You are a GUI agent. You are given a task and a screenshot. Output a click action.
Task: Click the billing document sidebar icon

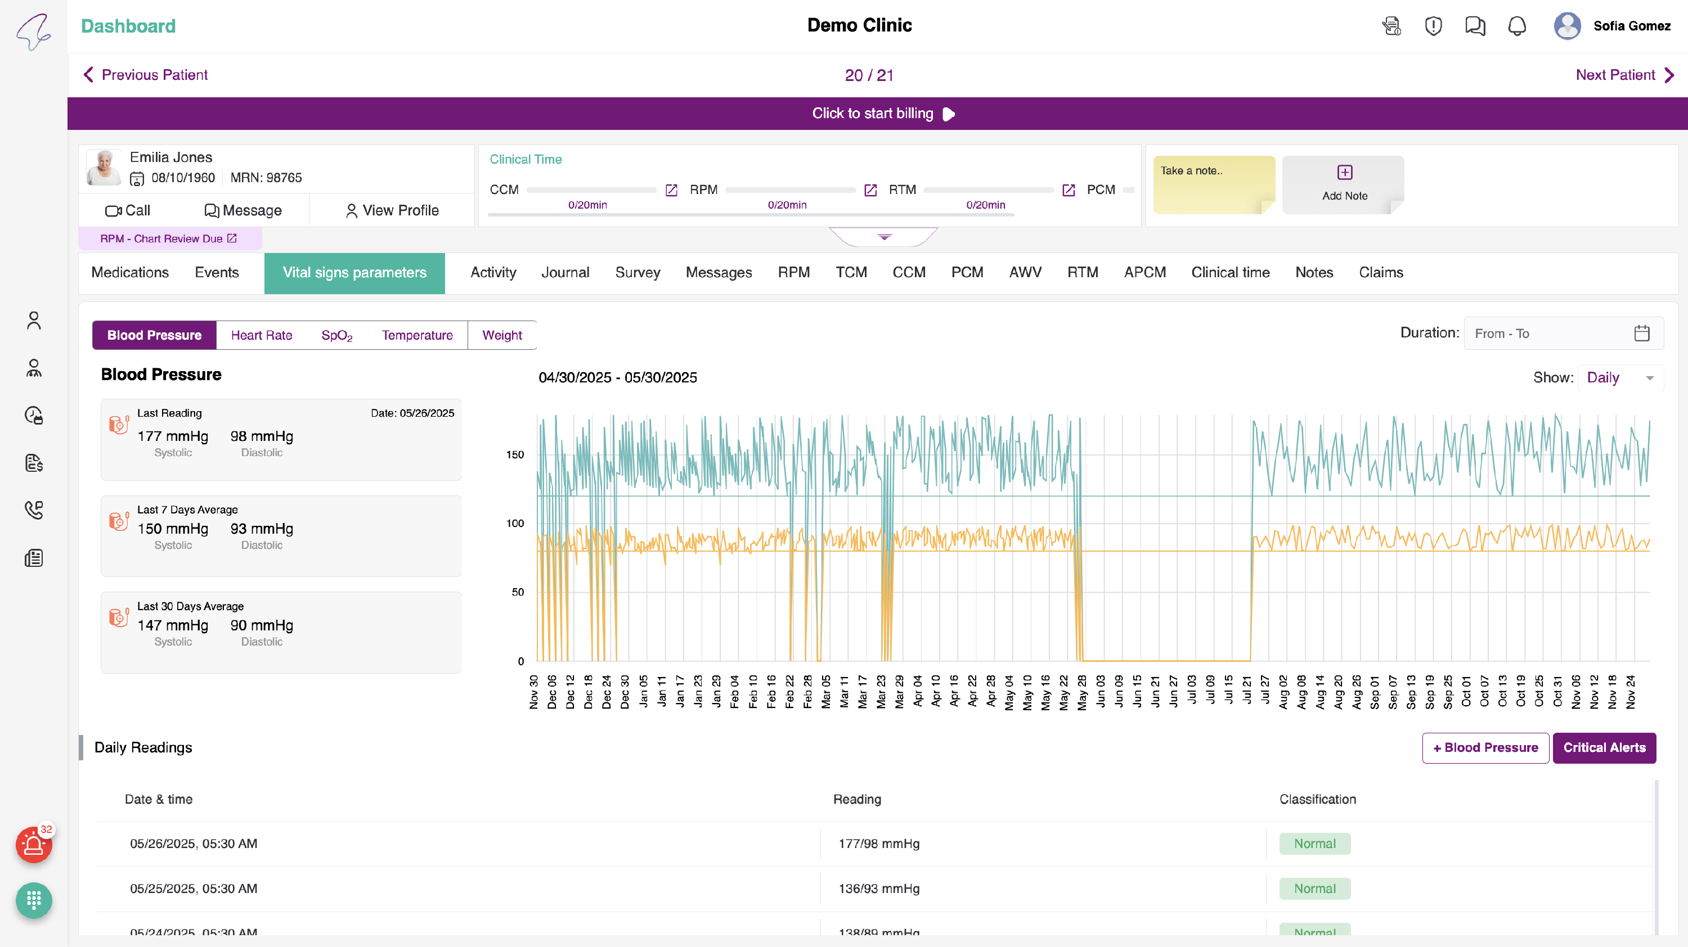coord(33,463)
